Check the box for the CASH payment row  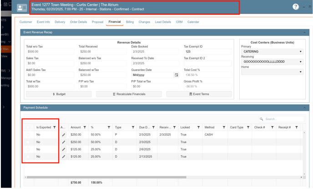pos(28,135)
